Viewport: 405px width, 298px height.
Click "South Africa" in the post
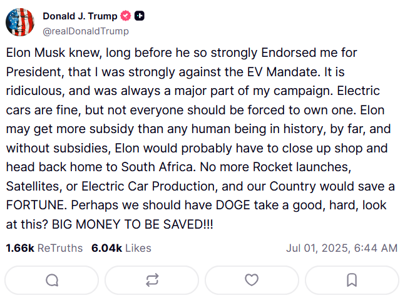pyautogui.click(x=157, y=167)
